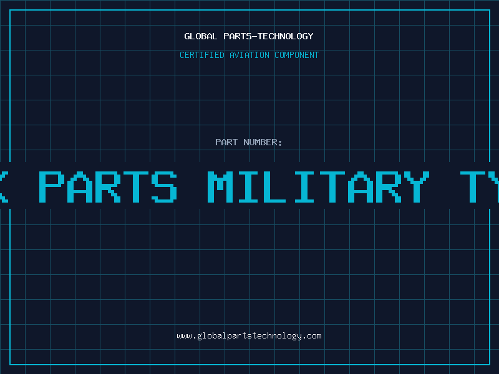Click the large PARTS MILITARY scrolling text
The width and height of the screenshot is (499, 374).
click(x=249, y=186)
